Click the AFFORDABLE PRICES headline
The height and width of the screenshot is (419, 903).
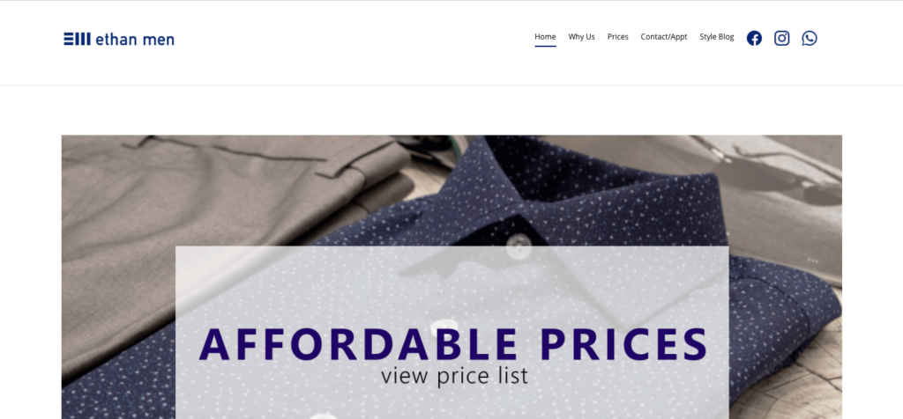click(453, 344)
